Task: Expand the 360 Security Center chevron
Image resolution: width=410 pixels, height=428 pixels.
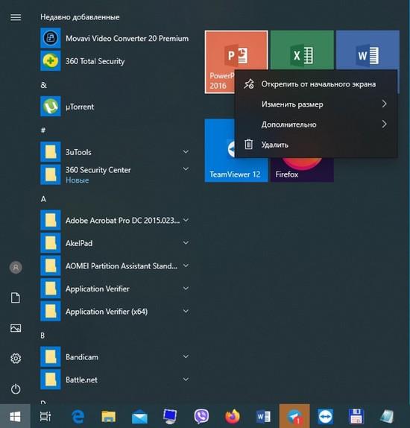Action: [x=186, y=169]
